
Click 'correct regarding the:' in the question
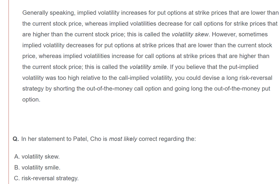[x=167, y=139]
